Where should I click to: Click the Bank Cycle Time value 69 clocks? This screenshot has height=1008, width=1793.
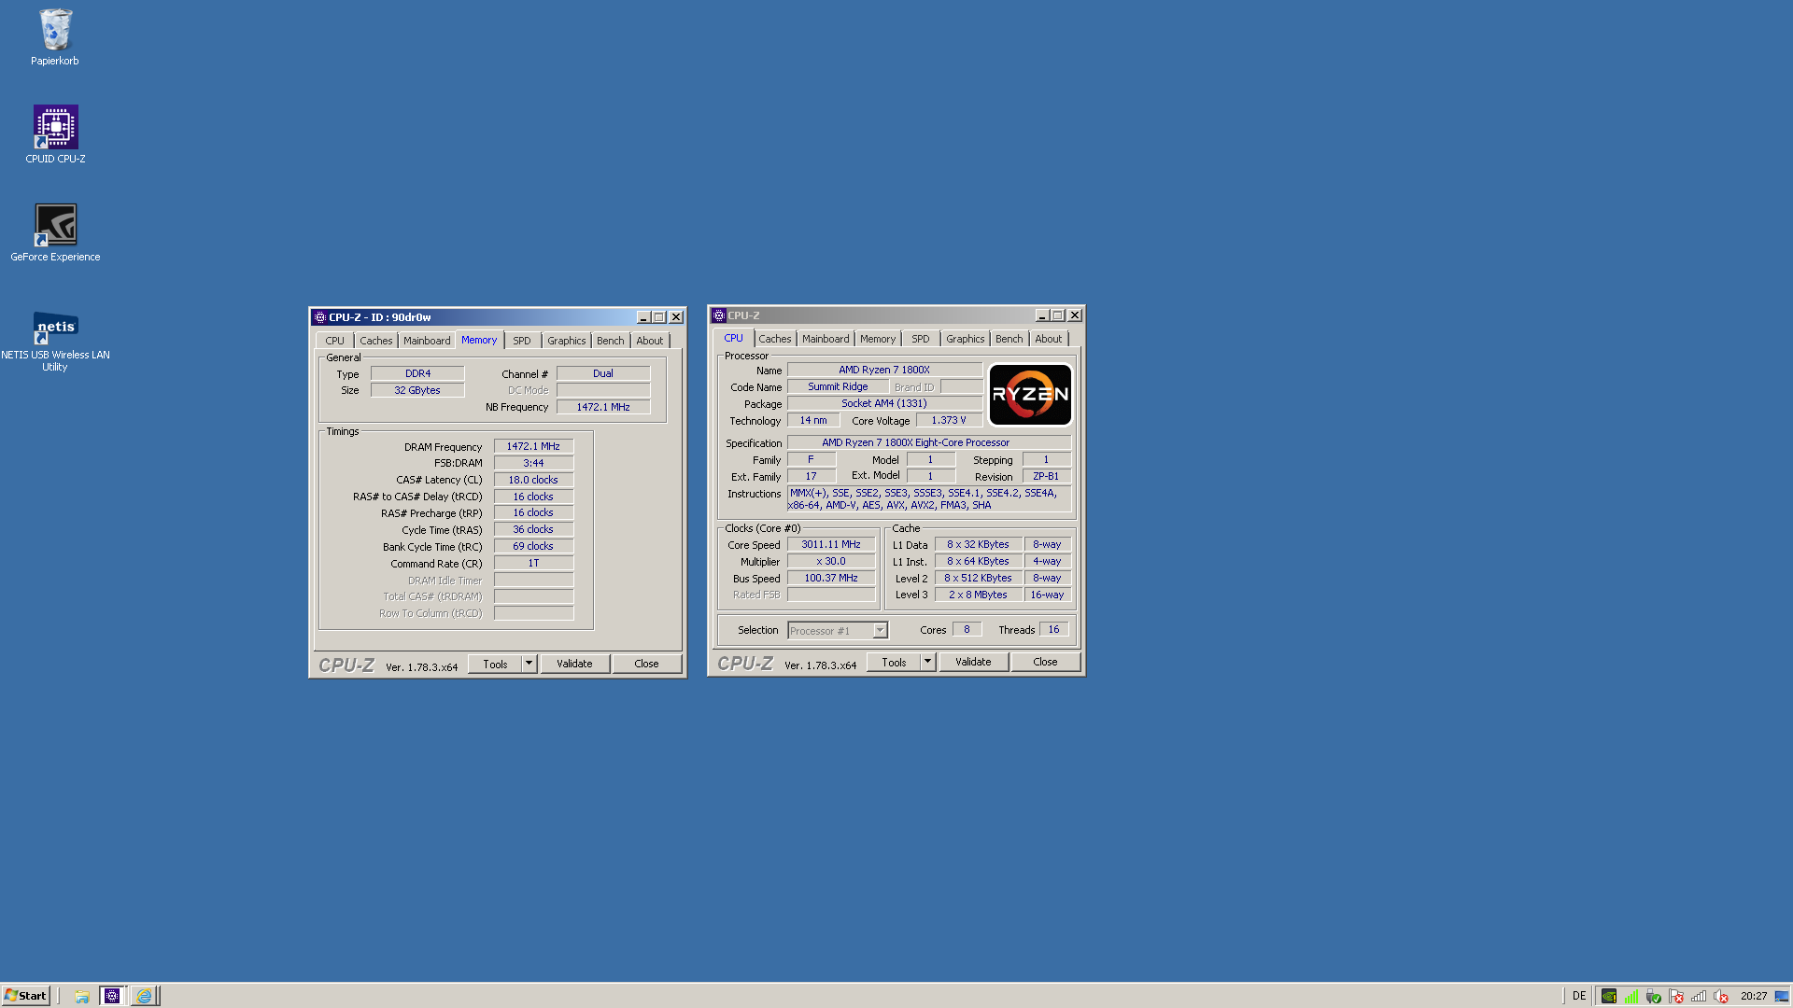pos(533,546)
